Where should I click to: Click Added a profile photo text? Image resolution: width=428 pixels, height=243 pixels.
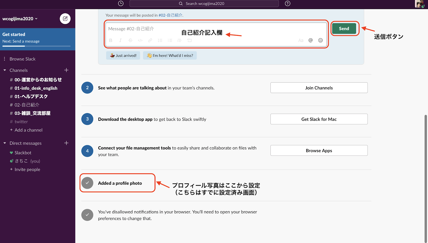pyautogui.click(x=120, y=183)
